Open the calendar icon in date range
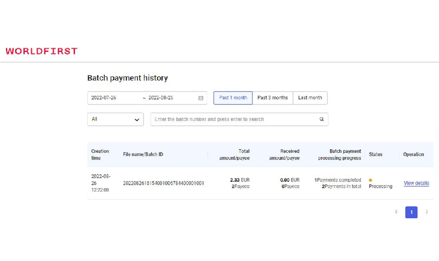The height and width of the screenshot is (261, 439). (201, 98)
